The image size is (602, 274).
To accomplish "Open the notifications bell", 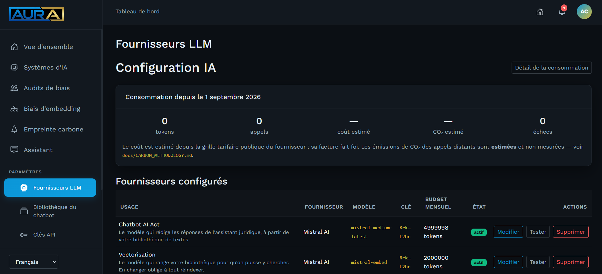I will (562, 12).
